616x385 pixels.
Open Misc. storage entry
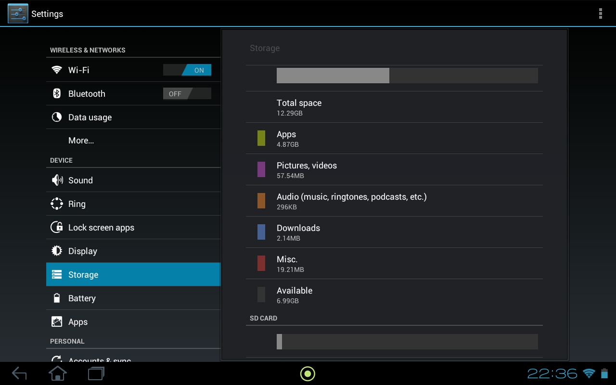[394, 263]
